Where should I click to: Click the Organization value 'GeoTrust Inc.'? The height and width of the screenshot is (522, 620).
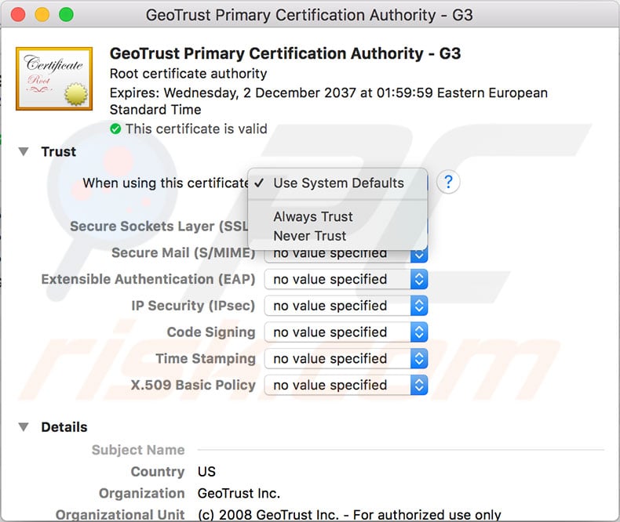tap(239, 493)
